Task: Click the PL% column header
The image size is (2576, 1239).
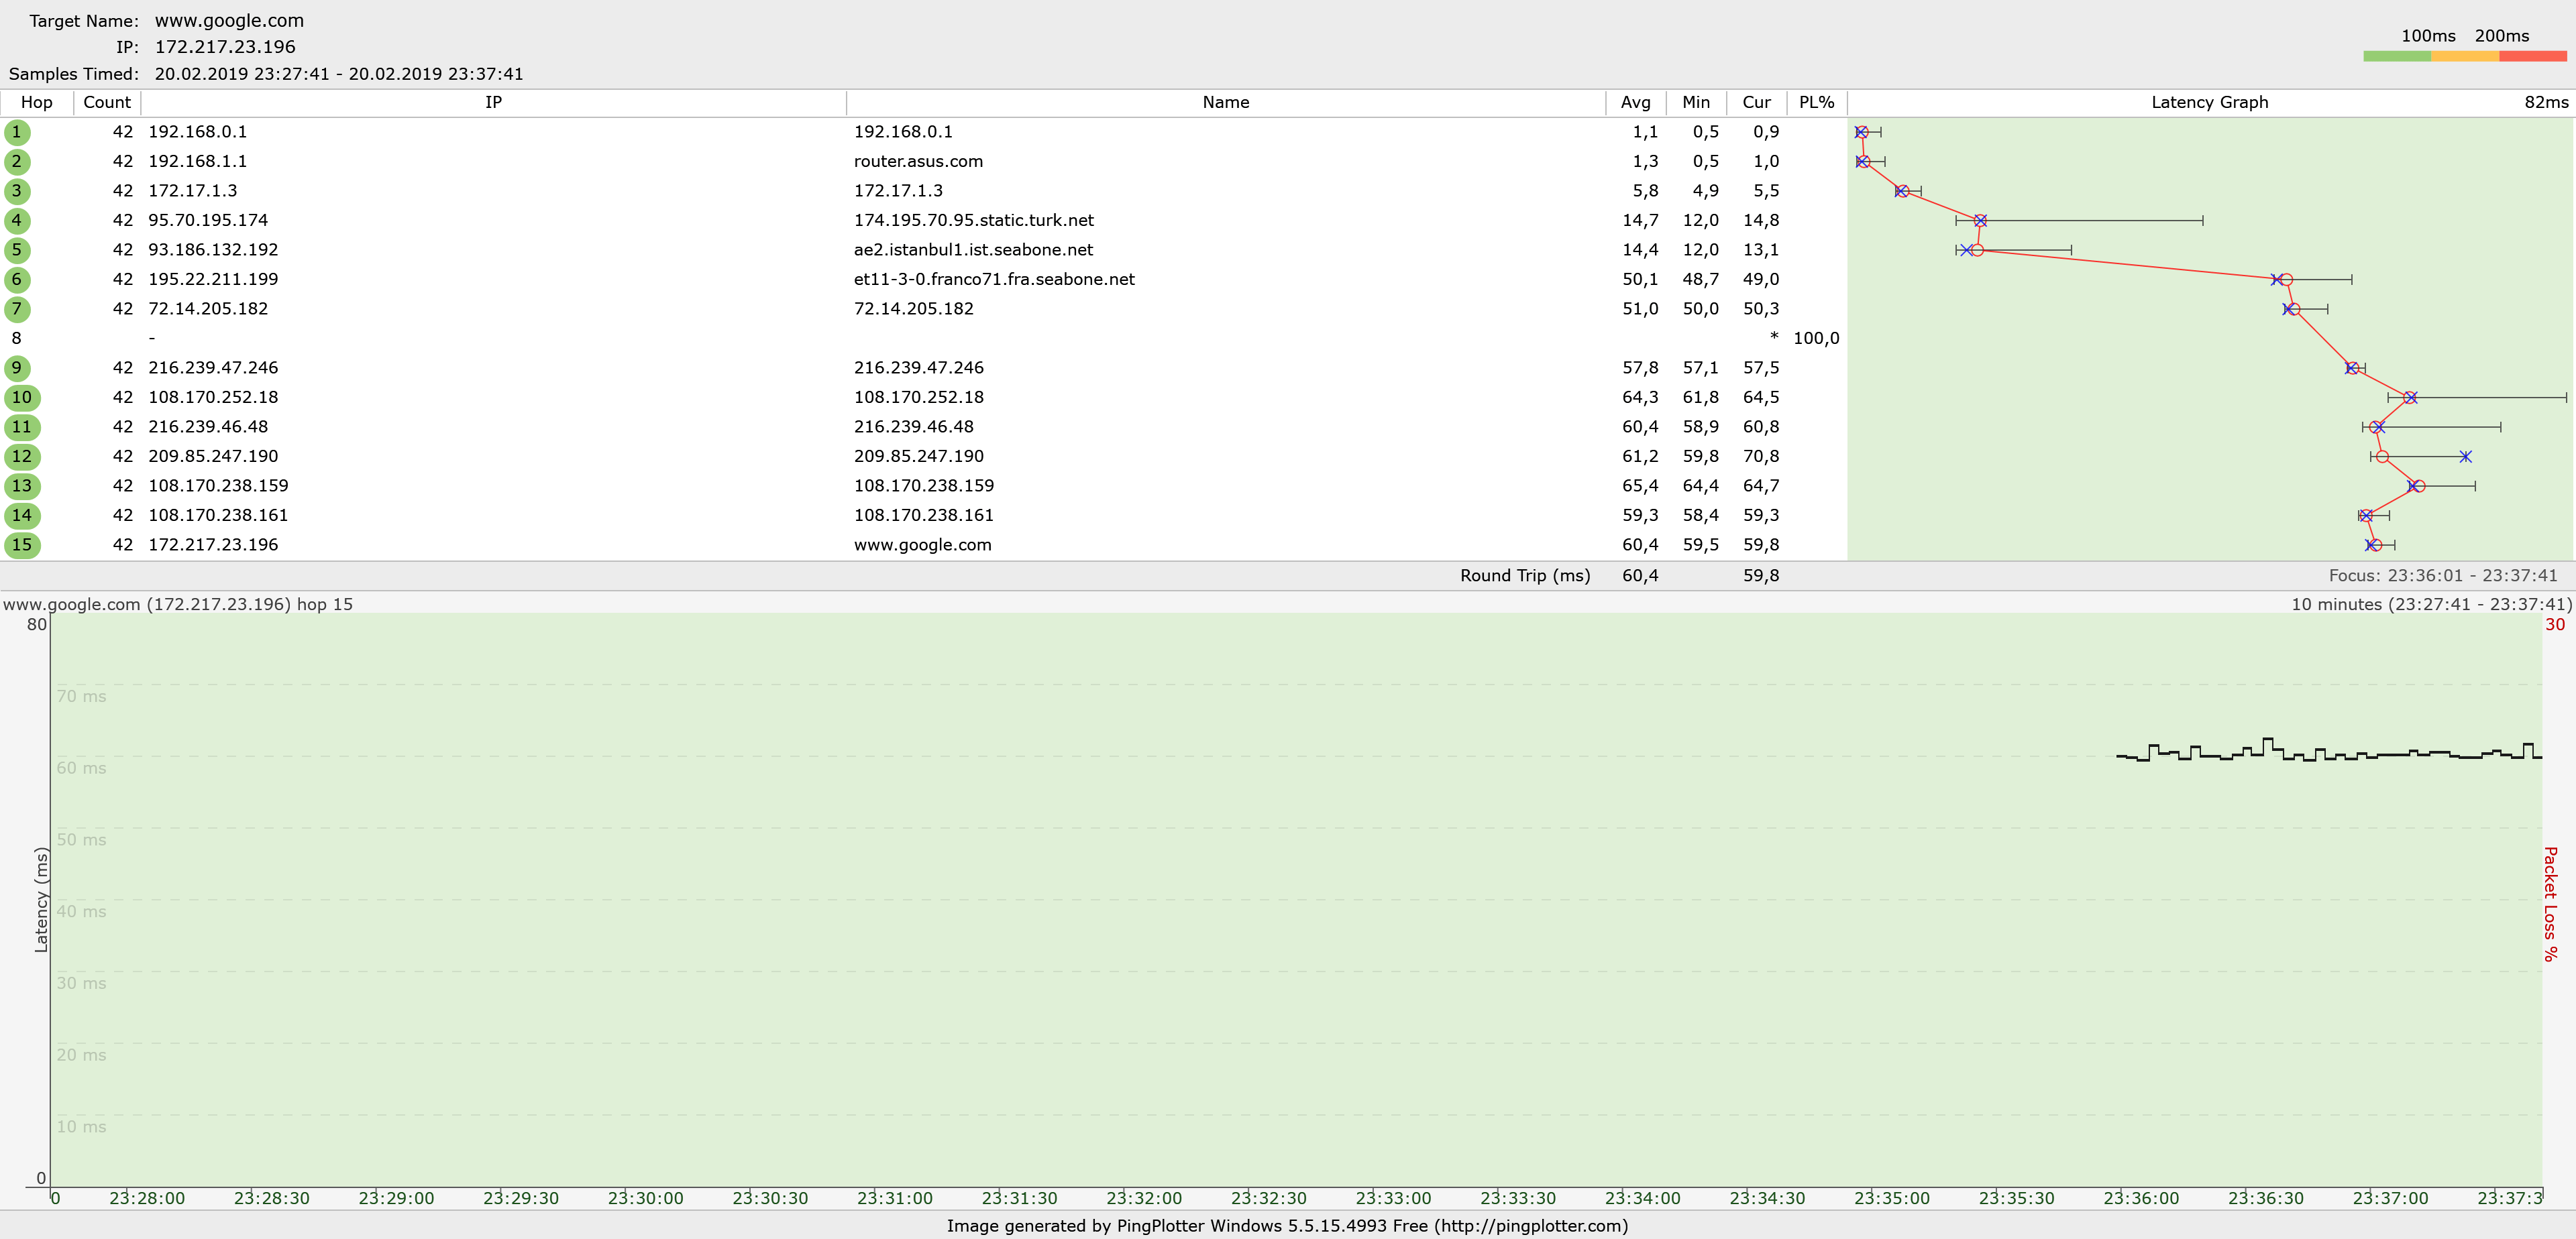Action: pyautogui.click(x=1816, y=102)
